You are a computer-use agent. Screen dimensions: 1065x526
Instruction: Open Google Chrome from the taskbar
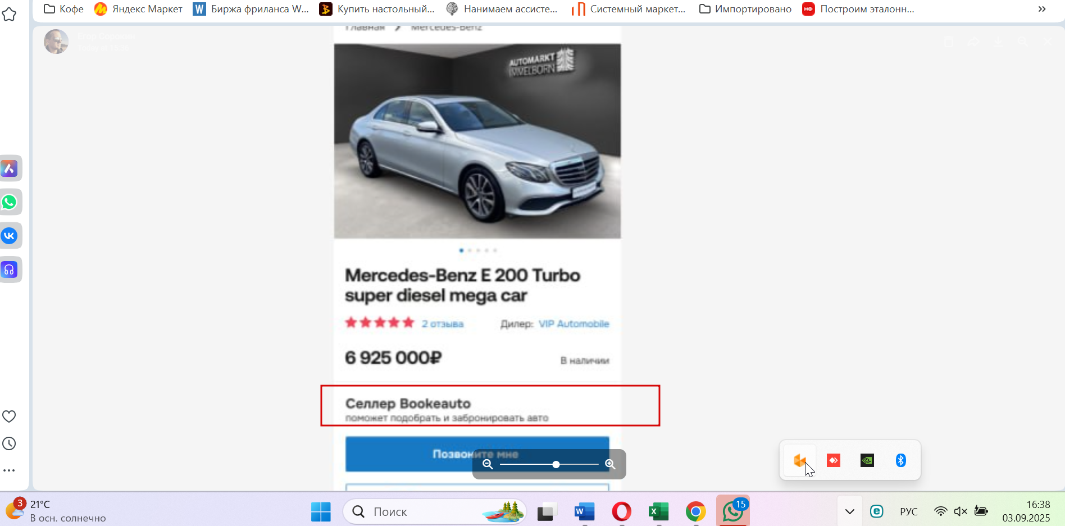[x=695, y=511]
